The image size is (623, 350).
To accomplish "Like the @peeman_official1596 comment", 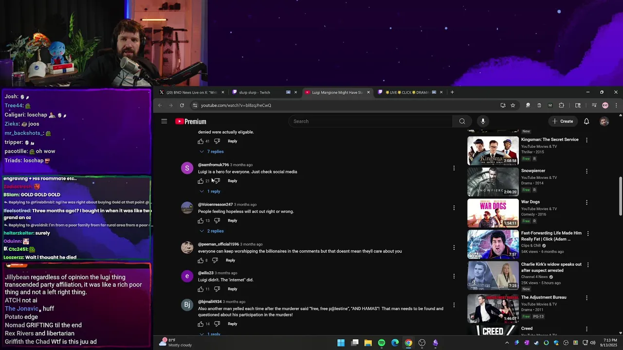I will click(x=201, y=260).
